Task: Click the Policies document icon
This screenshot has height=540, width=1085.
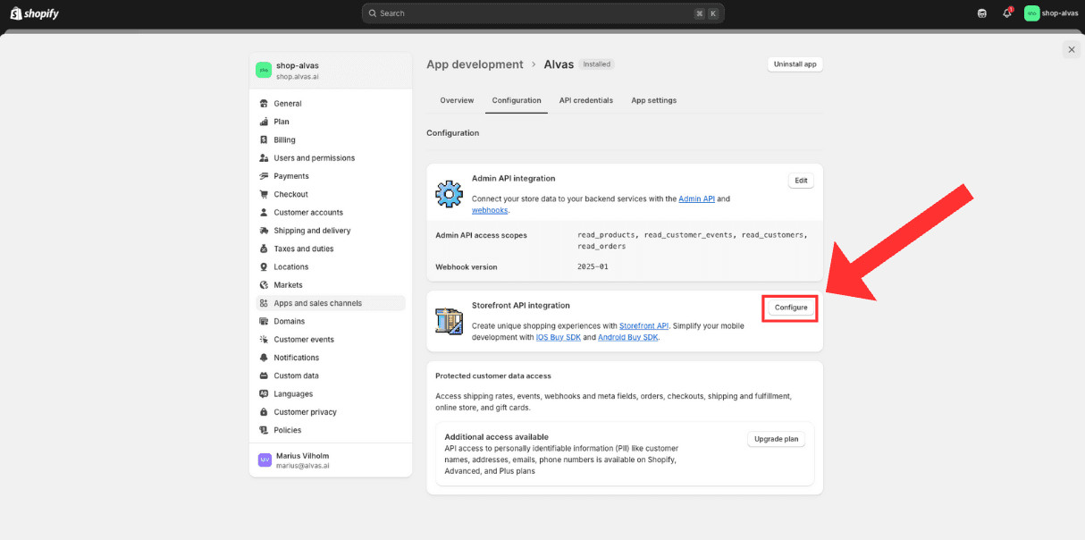Action: (264, 430)
